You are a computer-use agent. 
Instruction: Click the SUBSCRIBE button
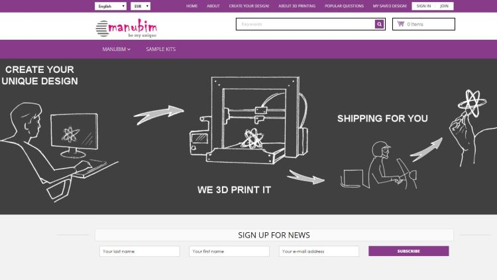[x=409, y=251]
